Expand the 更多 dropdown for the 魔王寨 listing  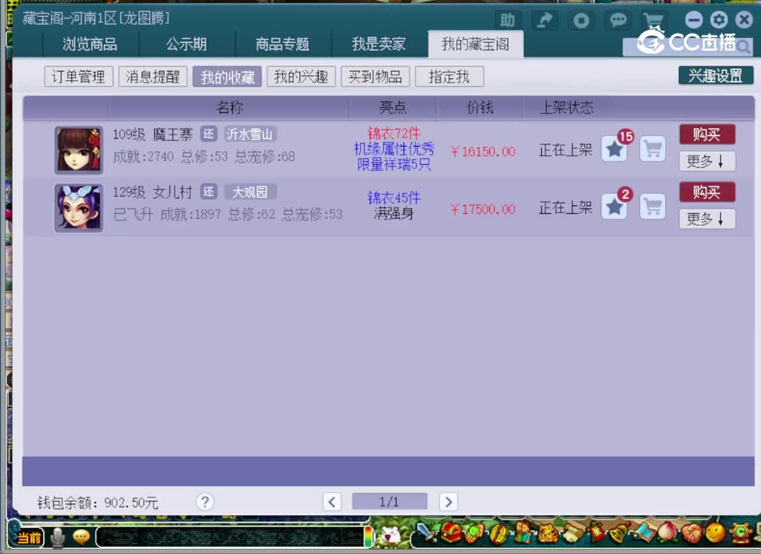click(707, 161)
